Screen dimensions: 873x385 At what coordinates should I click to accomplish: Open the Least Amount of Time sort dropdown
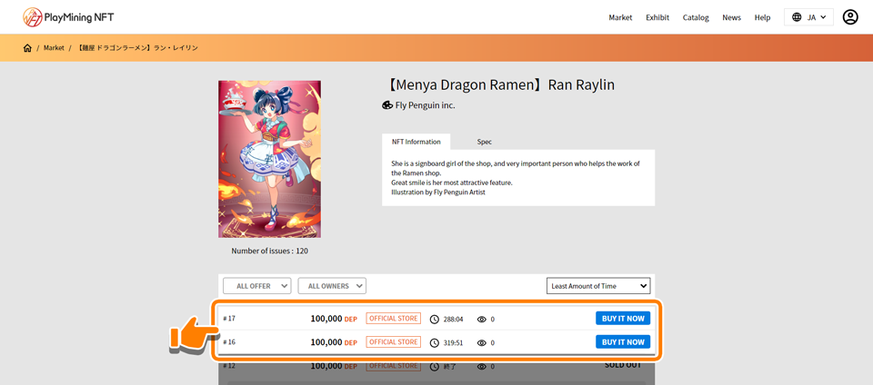(598, 286)
